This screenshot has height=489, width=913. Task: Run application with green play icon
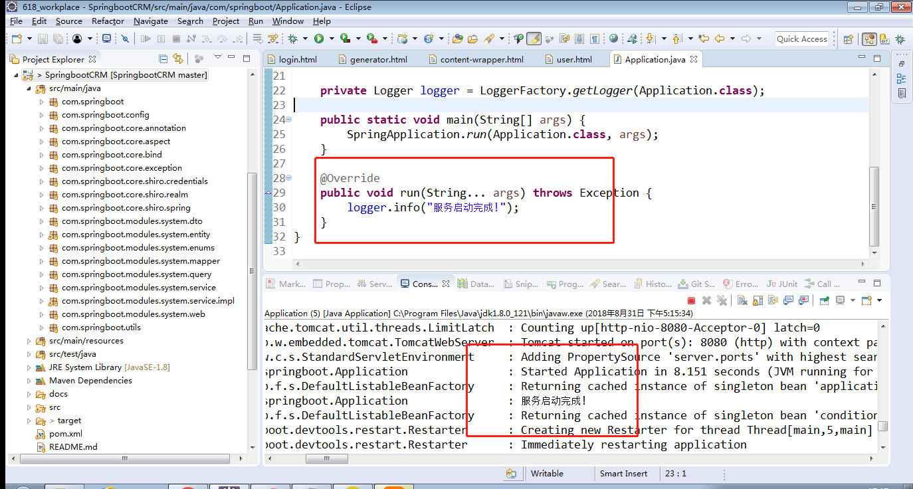[x=319, y=39]
